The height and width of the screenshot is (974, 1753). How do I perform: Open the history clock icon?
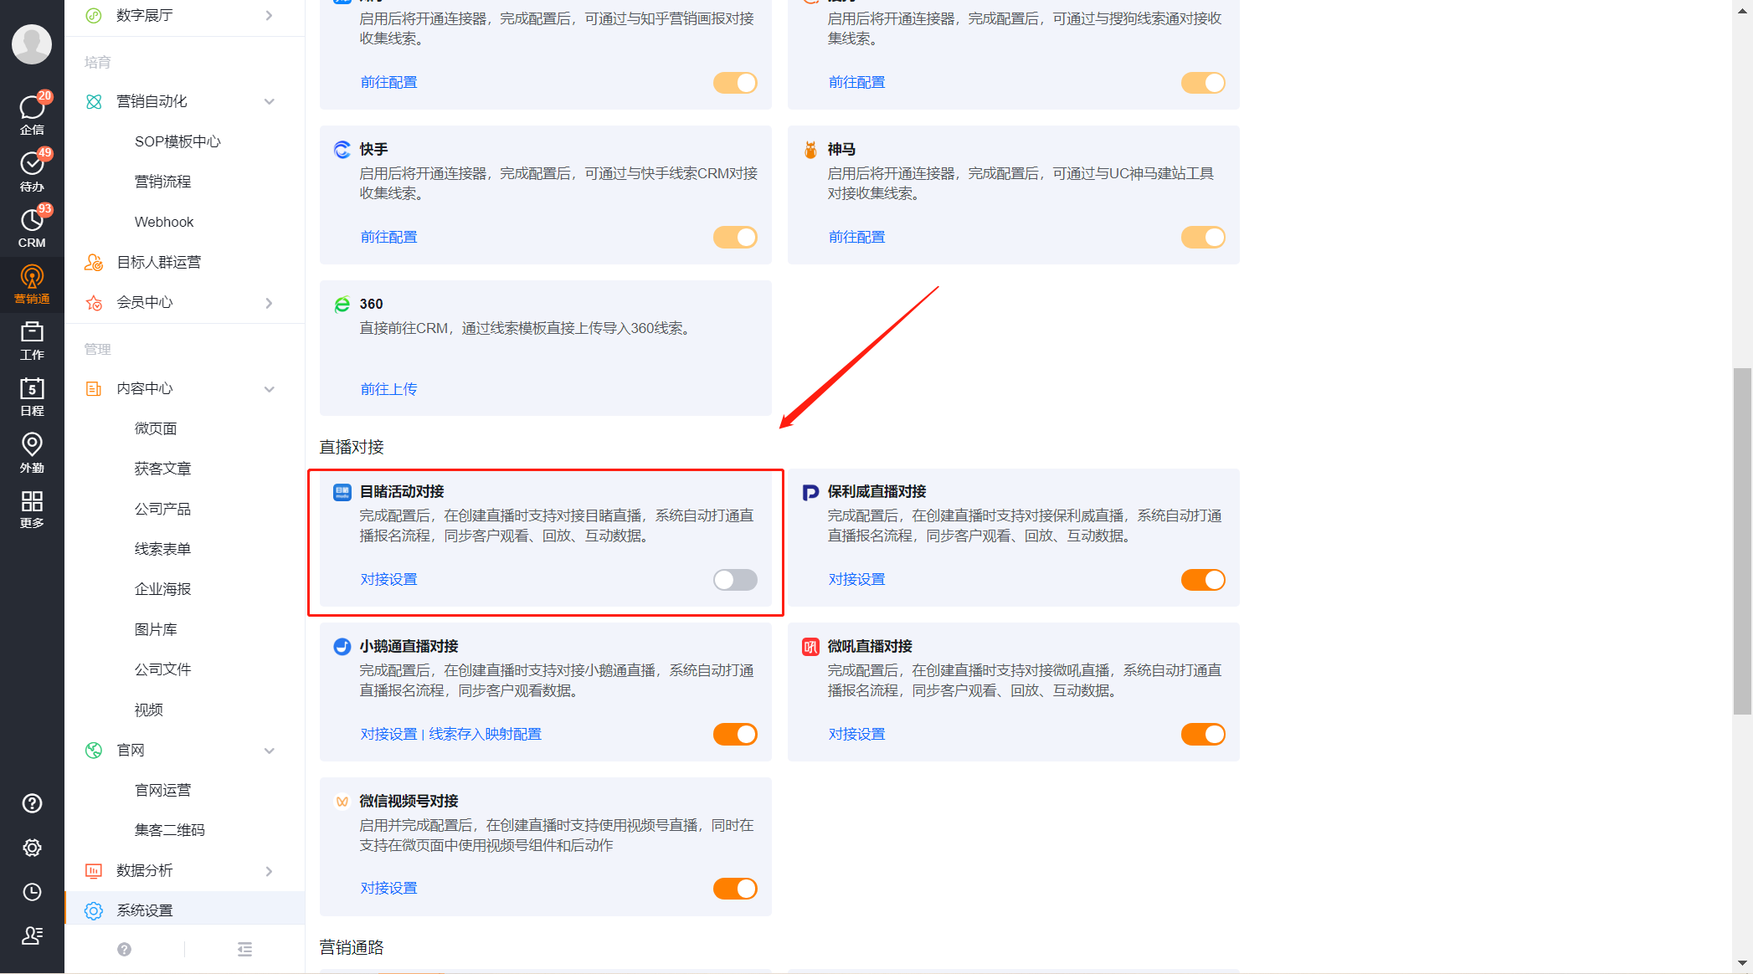pos(32,892)
